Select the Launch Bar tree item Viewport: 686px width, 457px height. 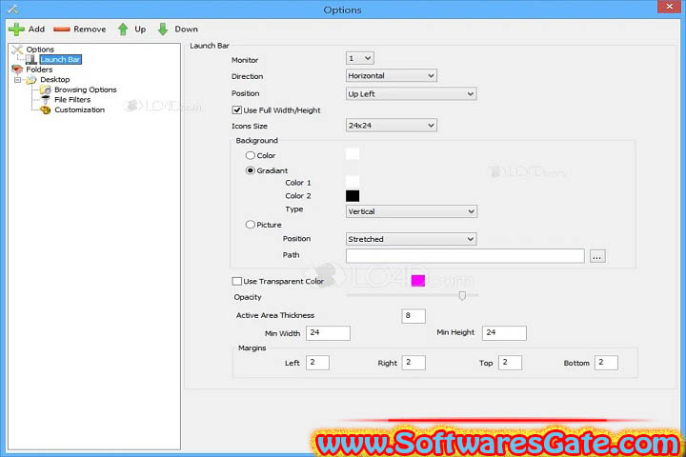(x=60, y=59)
